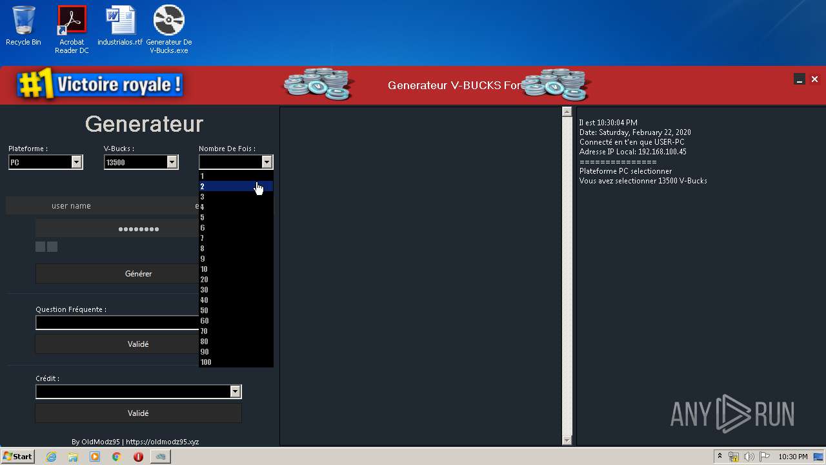Open Action Center flag tray icon
Image resolution: width=826 pixels, height=465 pixels.
click(x=764, y=457)
